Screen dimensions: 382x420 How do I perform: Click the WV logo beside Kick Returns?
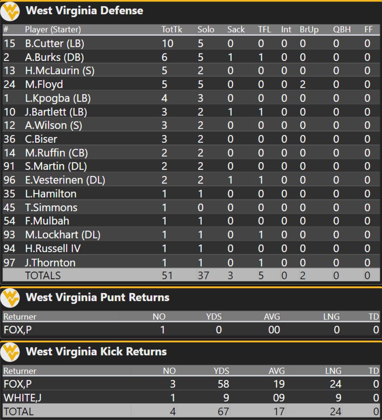coord(10,352)
